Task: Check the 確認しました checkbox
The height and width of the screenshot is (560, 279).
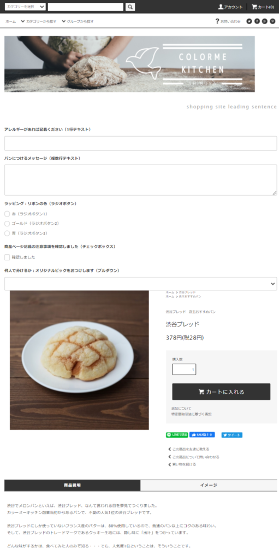Action: coord(7,257)
